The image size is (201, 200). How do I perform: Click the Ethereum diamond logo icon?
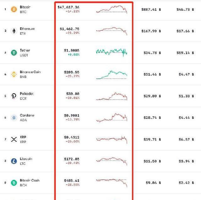click(14, 31)
